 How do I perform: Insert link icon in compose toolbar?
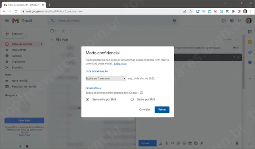point(172,143)
